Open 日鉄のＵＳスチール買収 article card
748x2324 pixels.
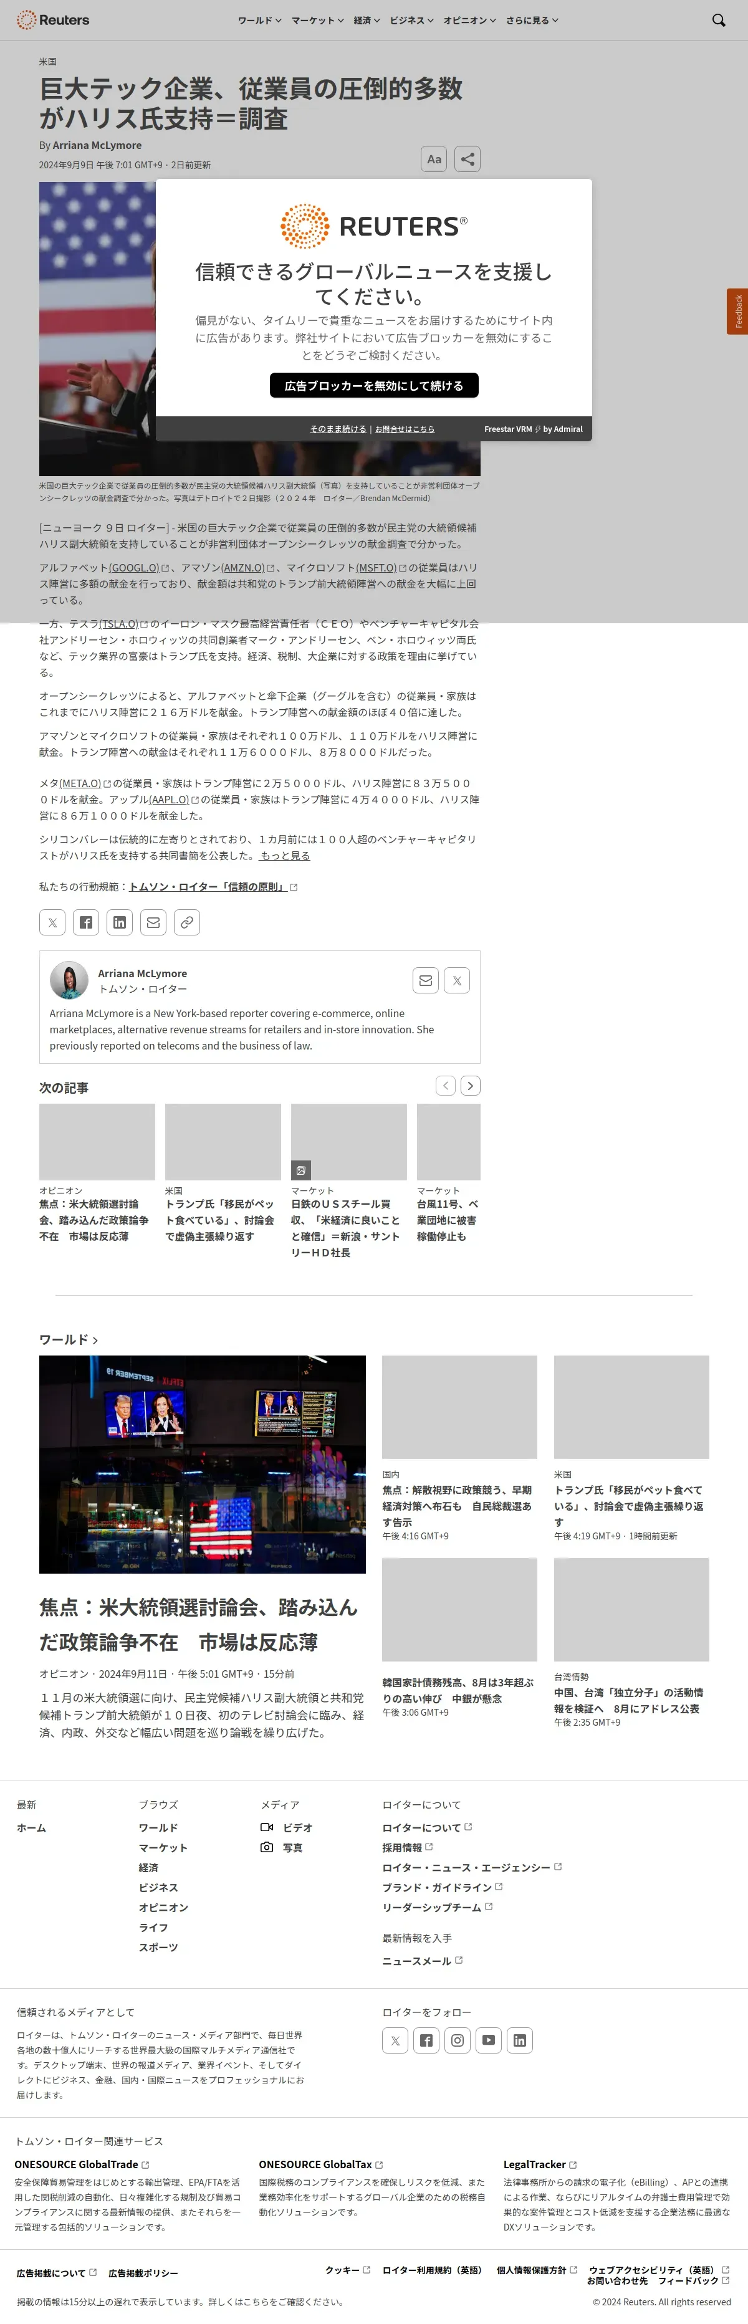[348, 1181]
